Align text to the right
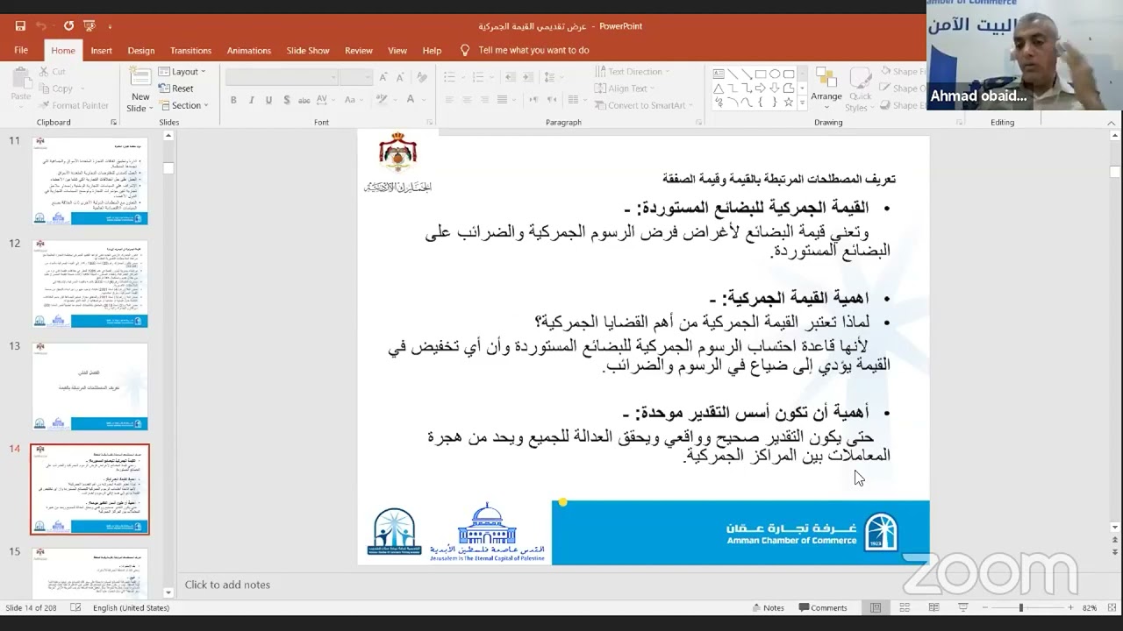1123x631 pixels. (x=486, y=101)
